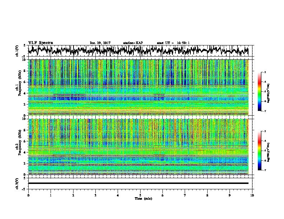Click the "VLF Spectra" plot title

41,43
